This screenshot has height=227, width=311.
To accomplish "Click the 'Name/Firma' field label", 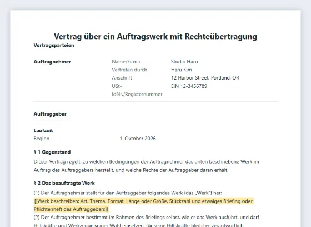I will (126, 62).
